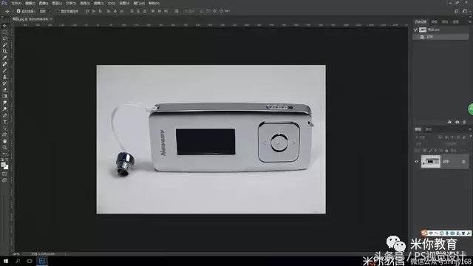Open Windows Task View
Screen dimensions: 473x266
(x=30, y=261)
